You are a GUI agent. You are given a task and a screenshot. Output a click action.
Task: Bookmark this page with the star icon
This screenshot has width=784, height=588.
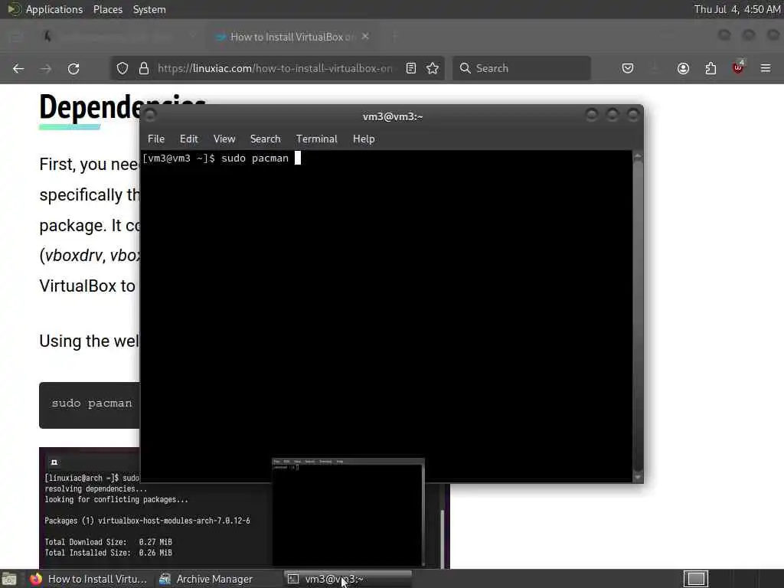click(433, 68)
